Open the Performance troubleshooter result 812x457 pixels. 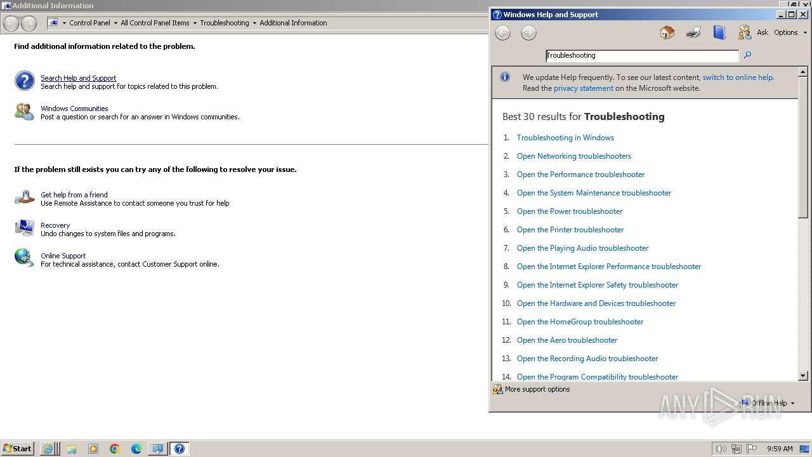tap(580, 175)
